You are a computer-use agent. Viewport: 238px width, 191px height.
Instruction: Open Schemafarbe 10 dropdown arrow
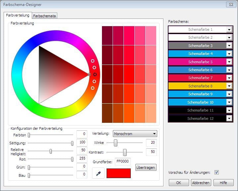(229, 102)
